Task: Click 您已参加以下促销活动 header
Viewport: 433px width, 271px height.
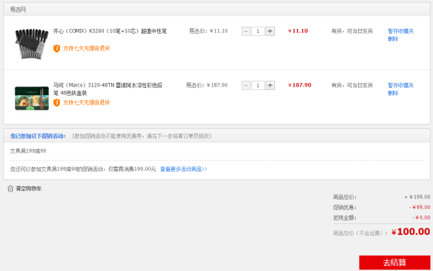Action: point(38,136)
